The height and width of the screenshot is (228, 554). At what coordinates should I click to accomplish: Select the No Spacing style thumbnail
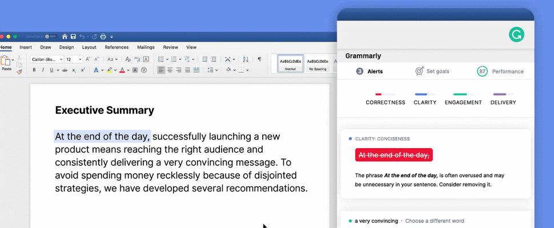318,63
